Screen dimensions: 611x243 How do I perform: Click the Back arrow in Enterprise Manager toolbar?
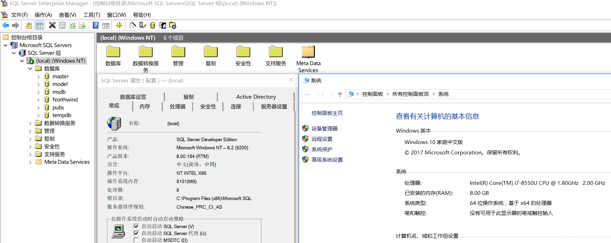point(6,25)
